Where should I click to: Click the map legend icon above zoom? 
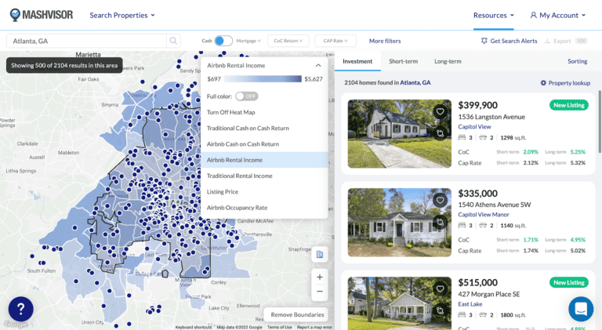(320, 254)
